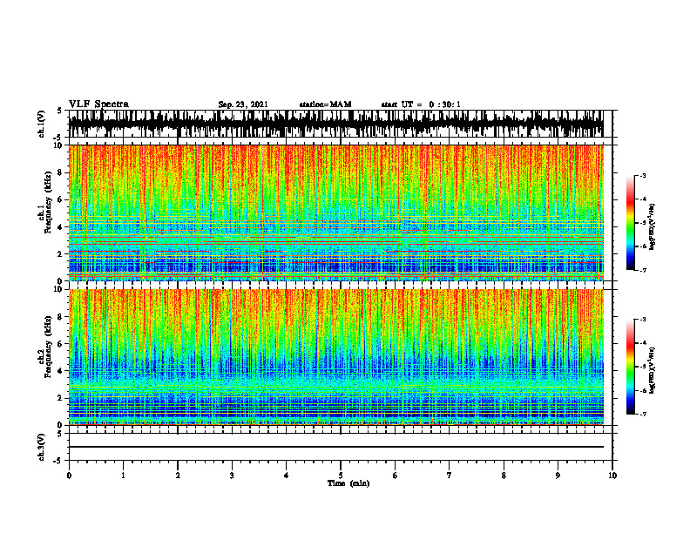
Task: Click the ch.1(V) waveform axis label
Action: [41, 124]
